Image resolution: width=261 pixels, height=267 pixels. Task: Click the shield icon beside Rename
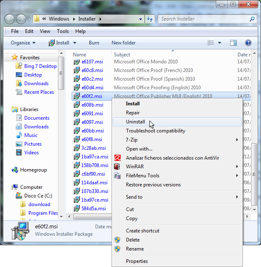pos(117,249)
